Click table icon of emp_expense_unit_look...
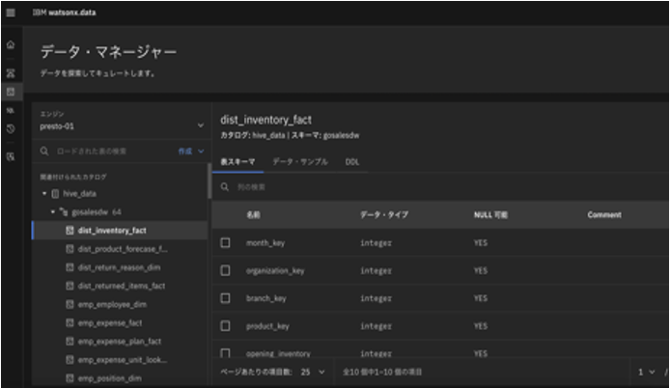 pos(70,360)
